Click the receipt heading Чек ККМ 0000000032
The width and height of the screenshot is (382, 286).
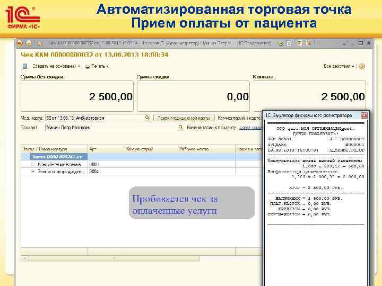94,55
